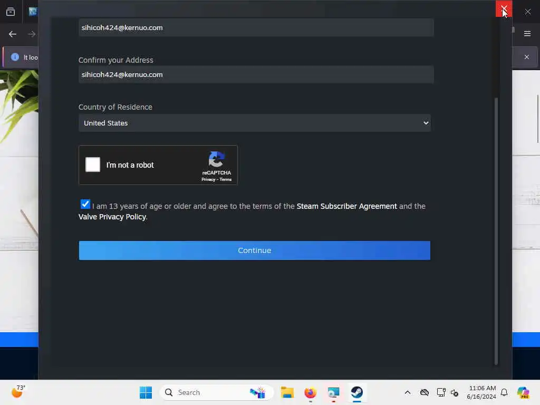Open the Valve Privacy Policy link
Screen dimensions: 540x405
coord(112,217)
